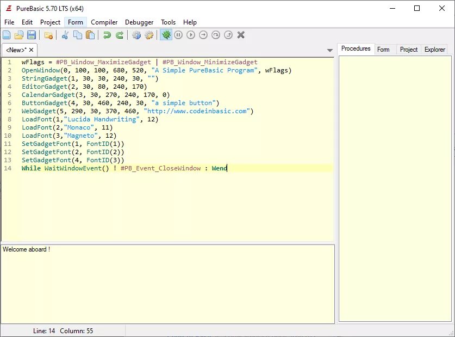Click the Open file toolbar icon
Screen dimensions: 455x337
[19, 35]
